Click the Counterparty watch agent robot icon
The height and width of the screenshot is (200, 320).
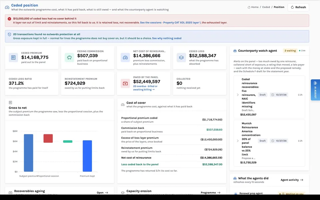click(235, 51)
